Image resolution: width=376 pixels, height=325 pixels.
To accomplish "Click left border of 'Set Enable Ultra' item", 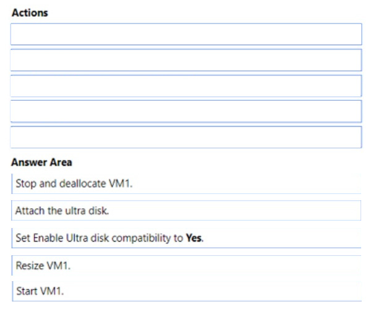I will pos(12,238).
